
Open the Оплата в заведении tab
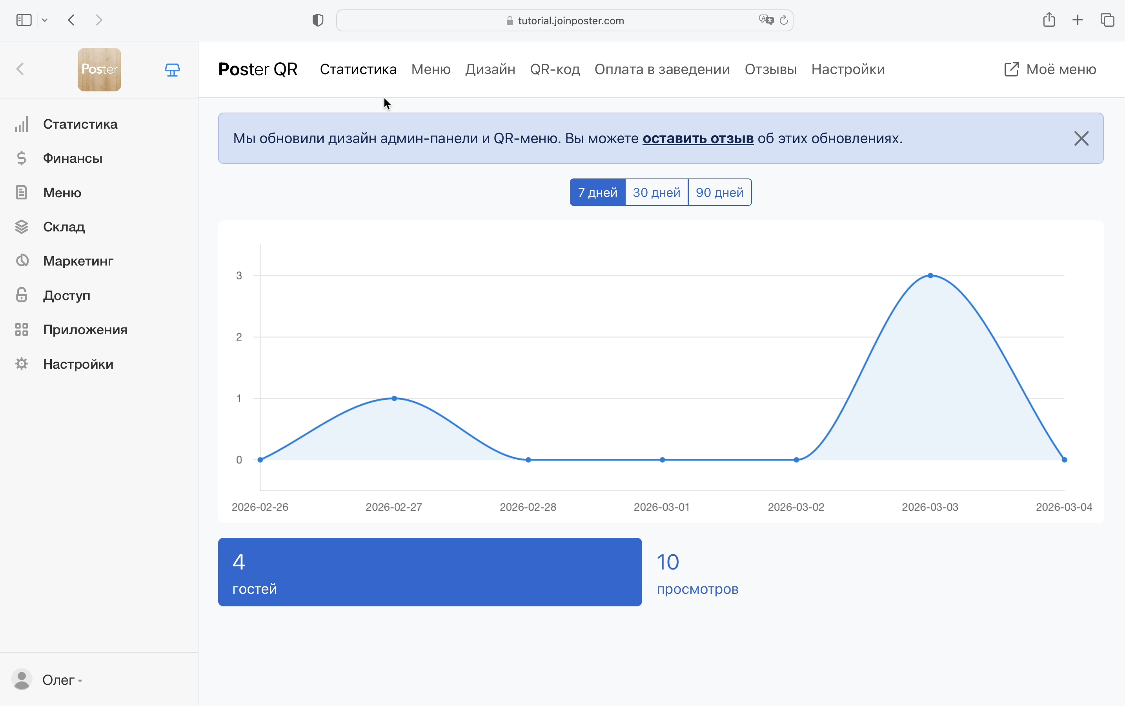coord(662,69)
